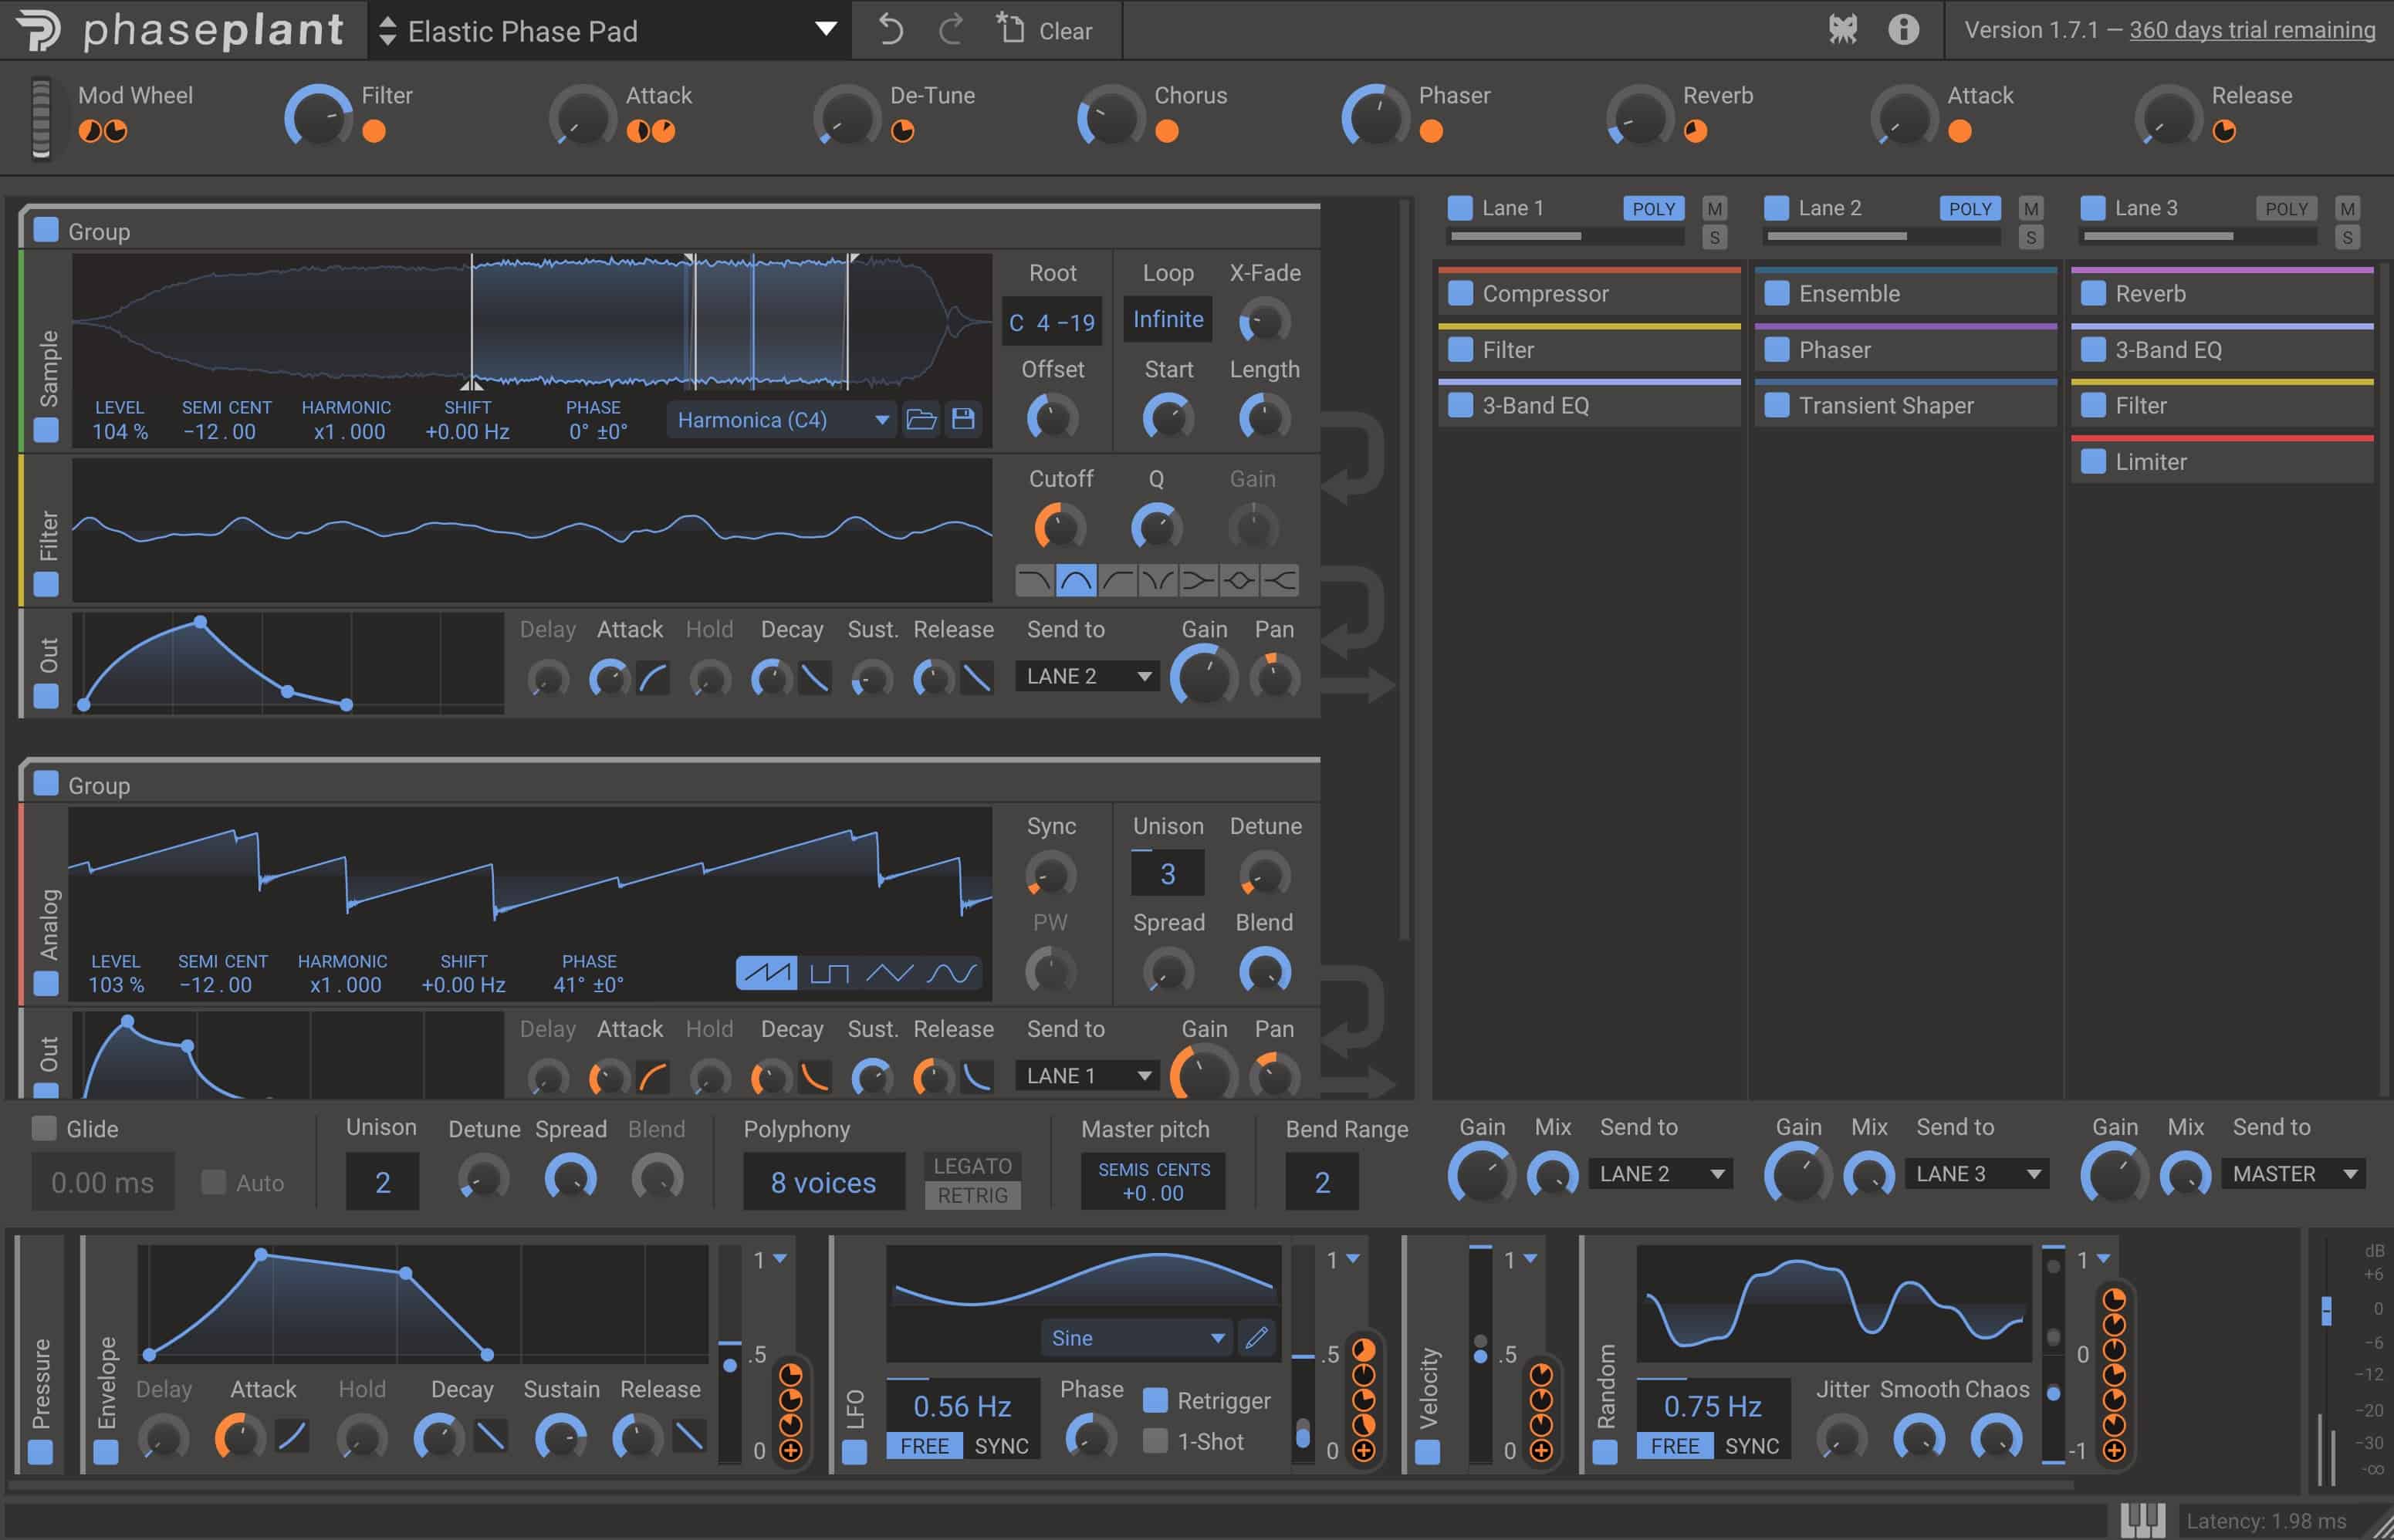The image size is (2394, 1540).
Task: Solo Lane 3 with S button
Action: coord(2347,237)
